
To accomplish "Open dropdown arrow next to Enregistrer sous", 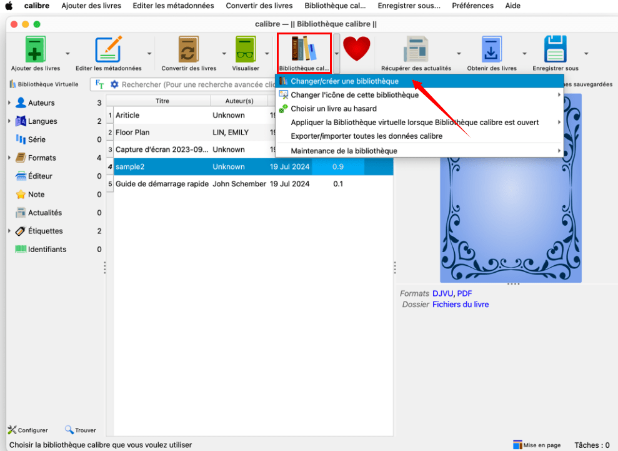I will click(x=586, y=53).
